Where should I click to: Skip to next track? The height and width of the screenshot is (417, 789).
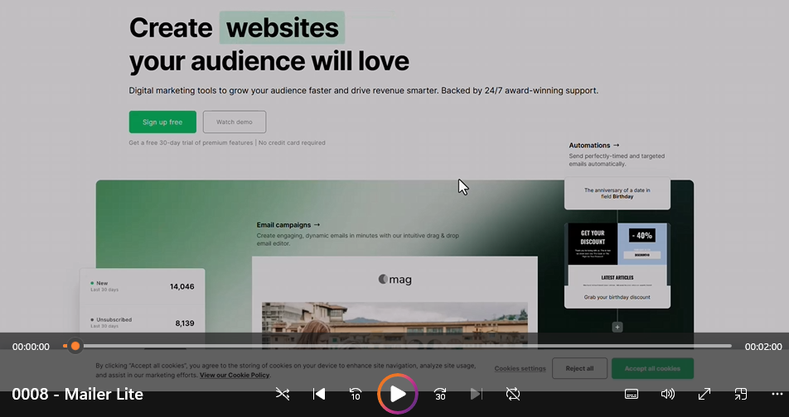tap(476, 395)
